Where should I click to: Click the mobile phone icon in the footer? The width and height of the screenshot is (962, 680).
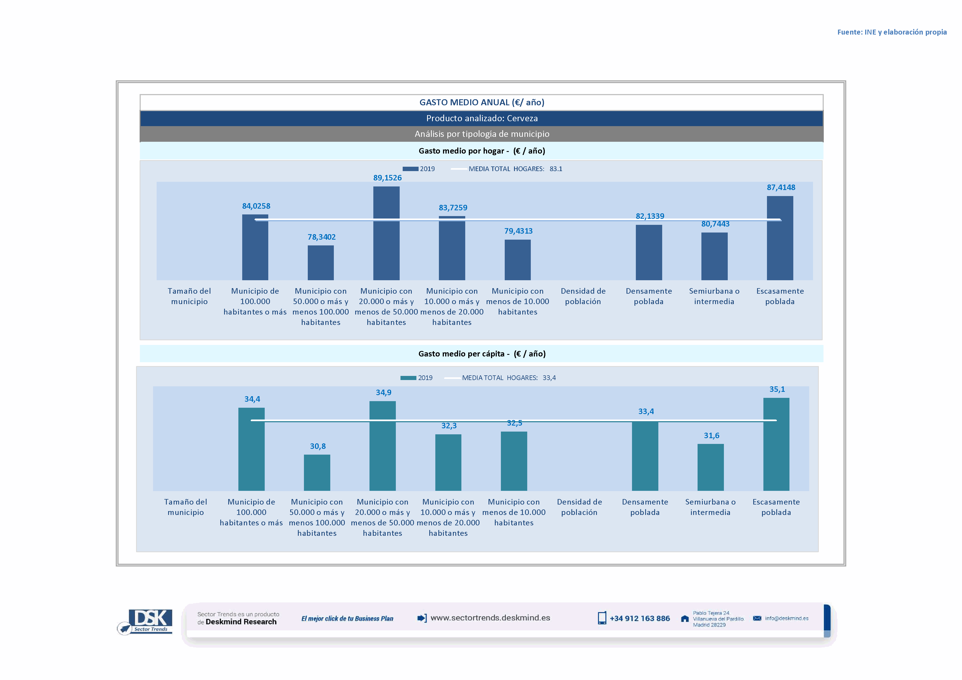[602, 618]
